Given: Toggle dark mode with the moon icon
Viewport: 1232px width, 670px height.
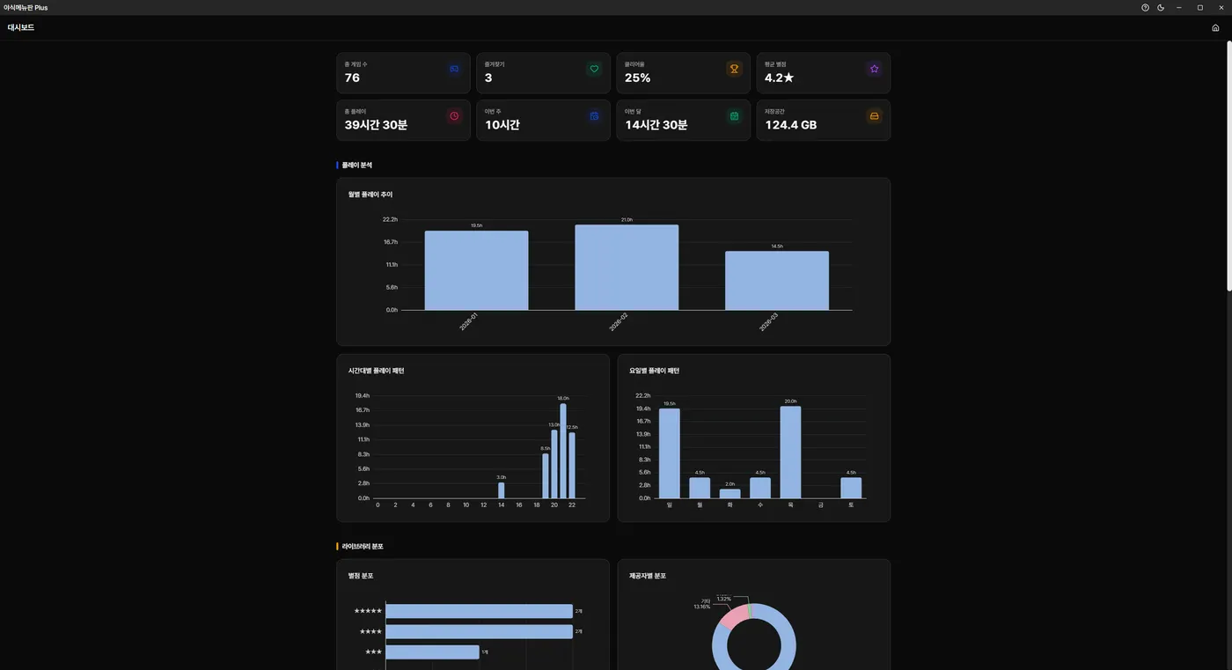Looking at the screenshot, I should (1161, 8).
